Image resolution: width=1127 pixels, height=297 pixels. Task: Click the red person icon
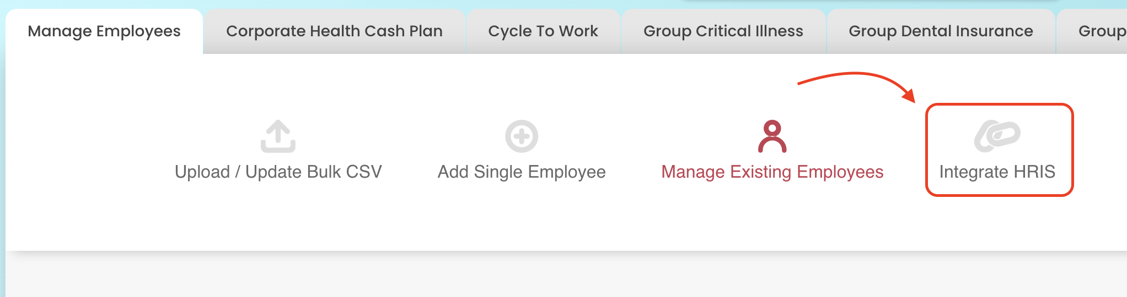tap(772, 136)
